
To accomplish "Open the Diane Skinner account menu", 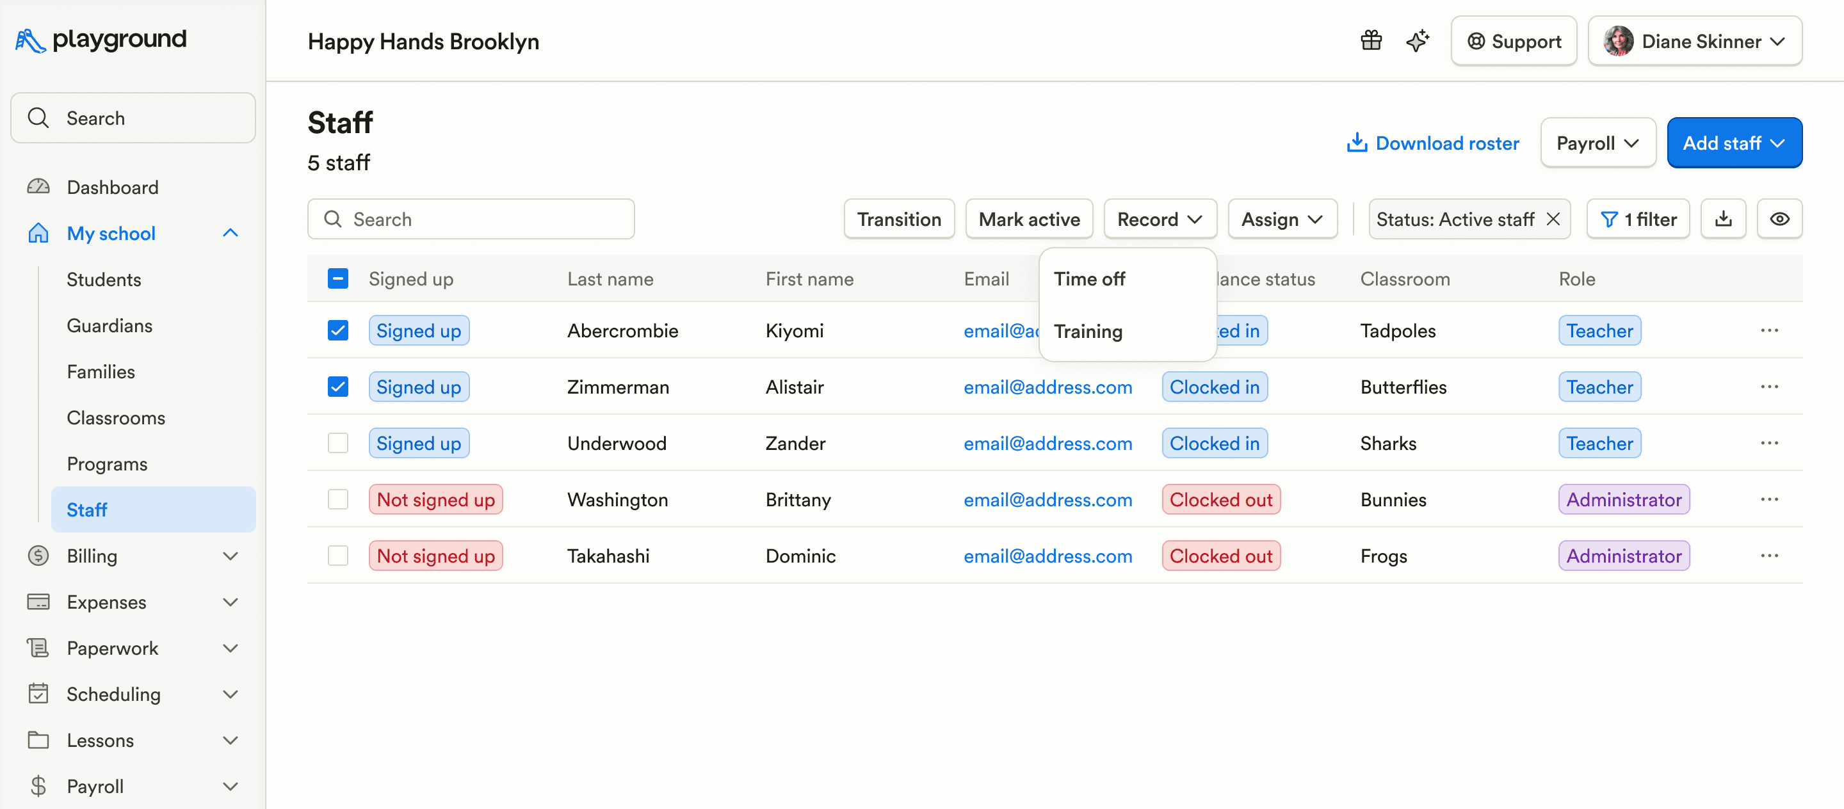I will coord(1694,42).
